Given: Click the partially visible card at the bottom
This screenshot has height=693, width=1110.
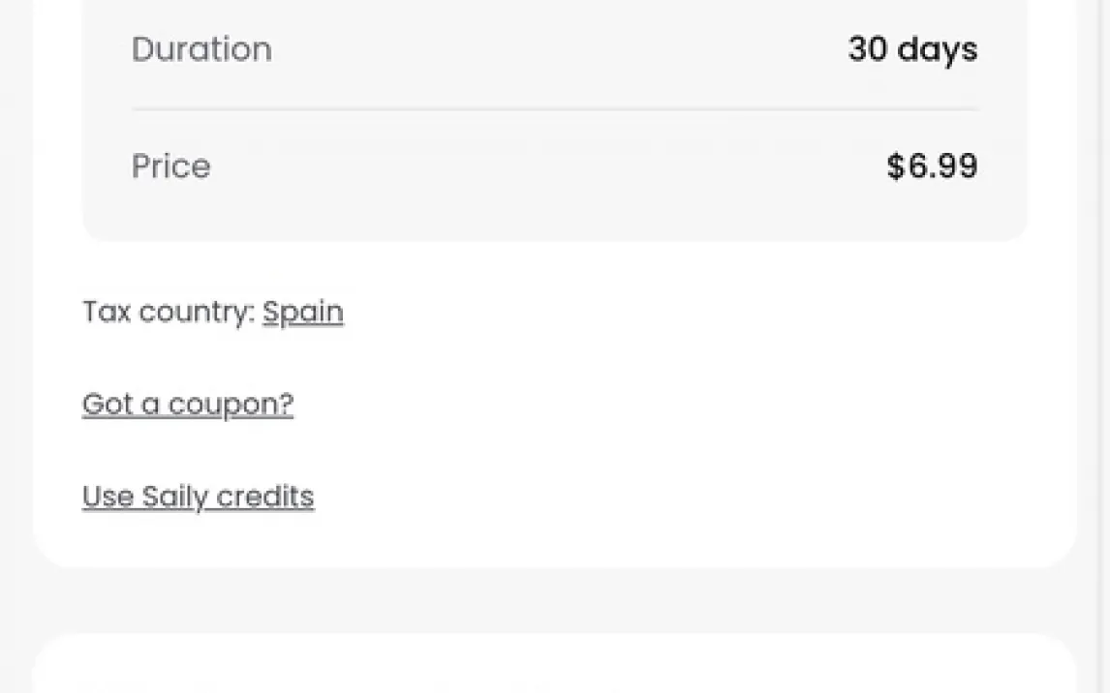Looking at the screenshot, I should click(x=555, y=668).
